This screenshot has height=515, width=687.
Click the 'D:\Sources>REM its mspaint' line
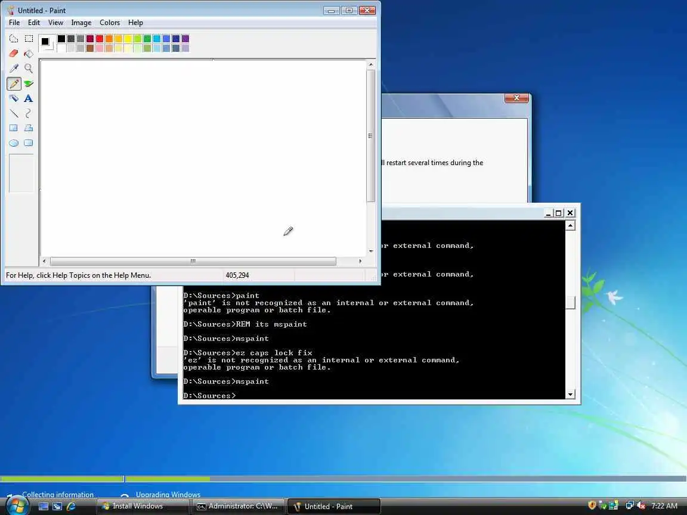pyautogui.click(x=245, y=324)
